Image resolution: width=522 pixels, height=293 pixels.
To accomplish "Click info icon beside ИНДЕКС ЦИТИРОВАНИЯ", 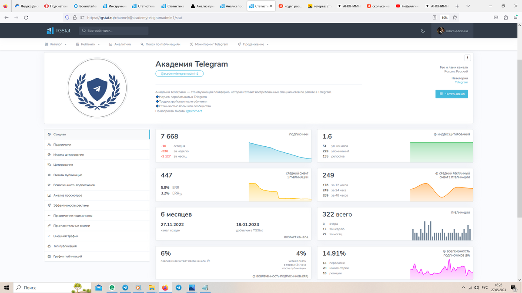I will [435, 135].
